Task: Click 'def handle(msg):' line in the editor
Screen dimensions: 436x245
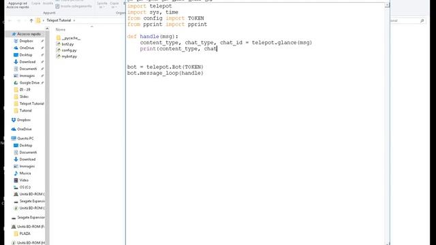Action: coord(153,37)
